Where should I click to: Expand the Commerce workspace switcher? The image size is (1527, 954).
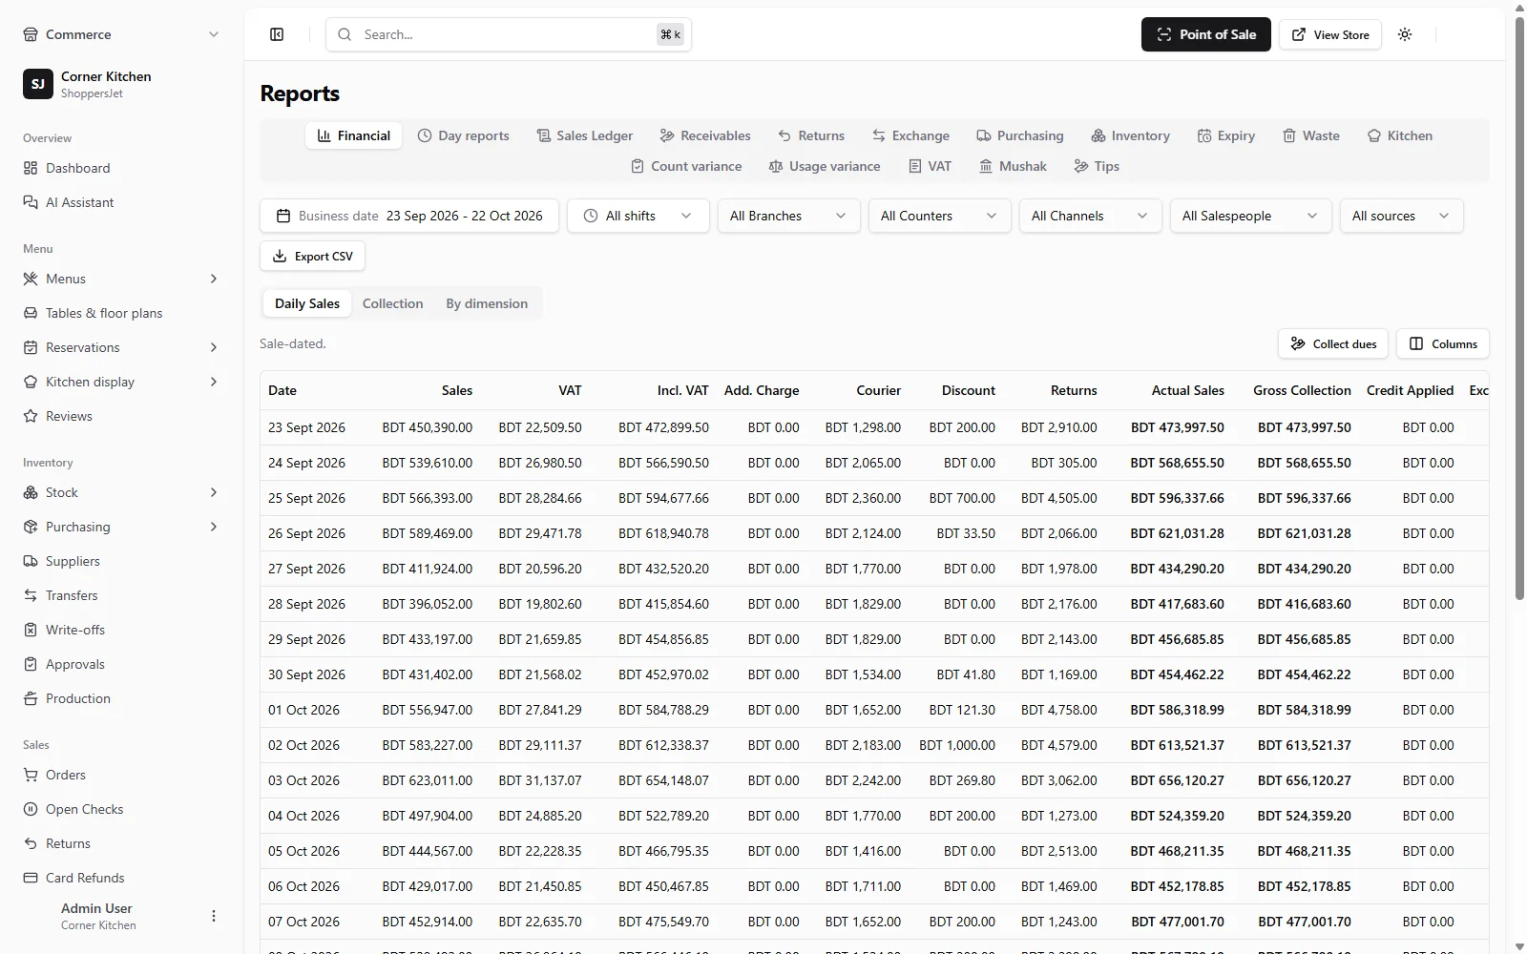tap(121, 34)
